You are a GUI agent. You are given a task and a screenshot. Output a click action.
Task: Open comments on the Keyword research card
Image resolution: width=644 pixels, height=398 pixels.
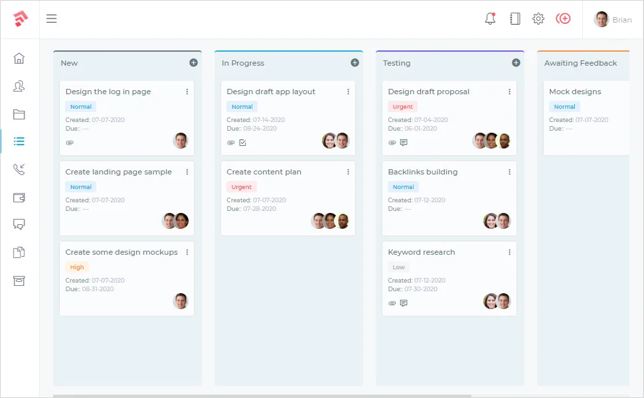404,303
